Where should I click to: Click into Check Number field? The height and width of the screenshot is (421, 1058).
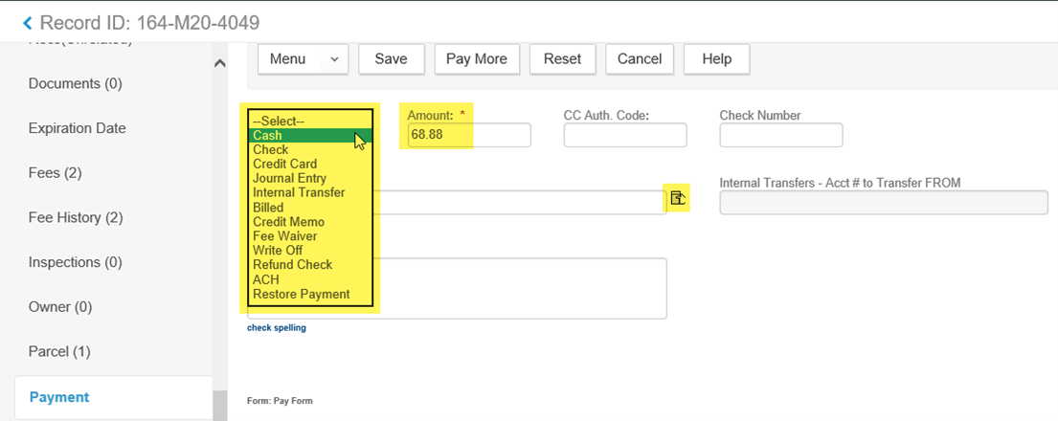[780, 136]
